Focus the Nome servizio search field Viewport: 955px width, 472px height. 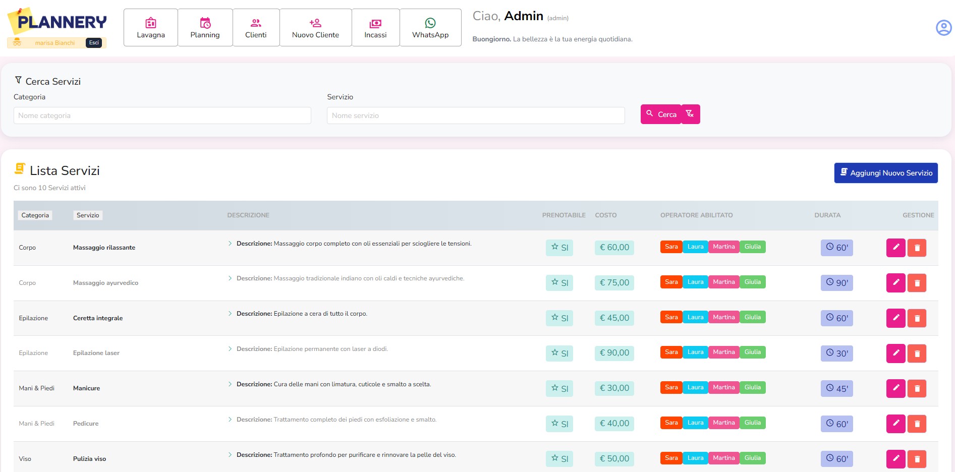point(476,115)
